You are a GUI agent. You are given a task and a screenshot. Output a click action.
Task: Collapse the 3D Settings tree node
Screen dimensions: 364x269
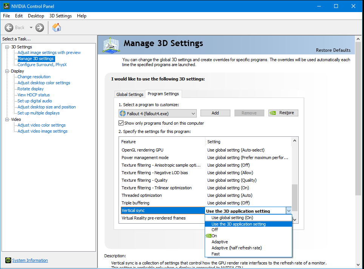7,47
